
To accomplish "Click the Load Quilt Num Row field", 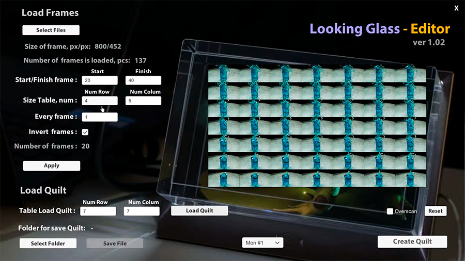I will click(x=98, y=211).
